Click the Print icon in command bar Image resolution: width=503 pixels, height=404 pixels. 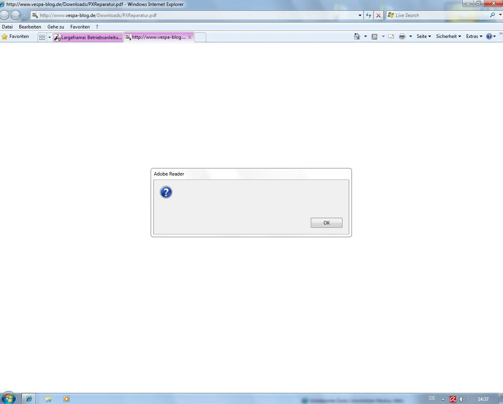click(x=402, y=36)
